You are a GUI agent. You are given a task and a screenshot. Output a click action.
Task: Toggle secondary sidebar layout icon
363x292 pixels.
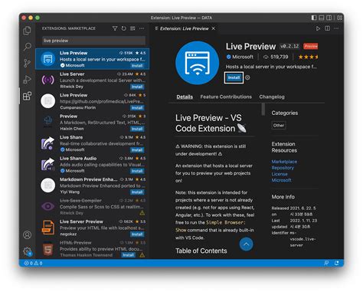[329, 18]
